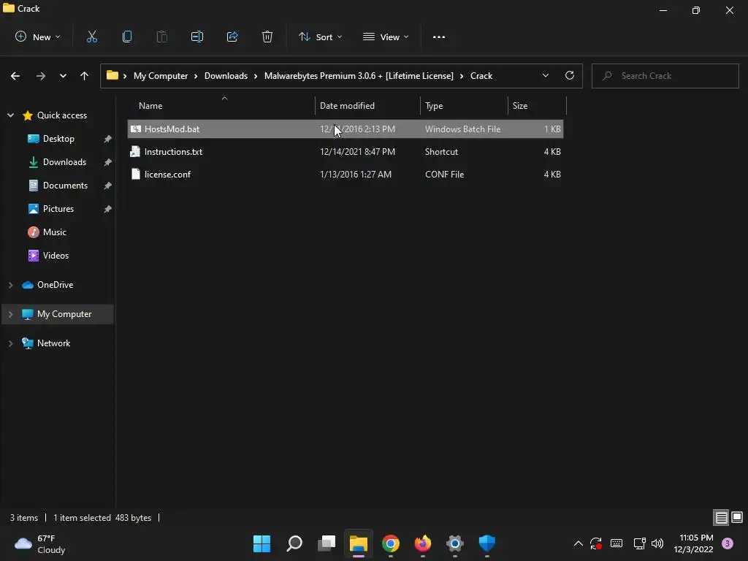This screenshot has width=748, height=561.
Task: Show hidden tray icons chevron
Action: pyautogui.click(x=579, y=543)
